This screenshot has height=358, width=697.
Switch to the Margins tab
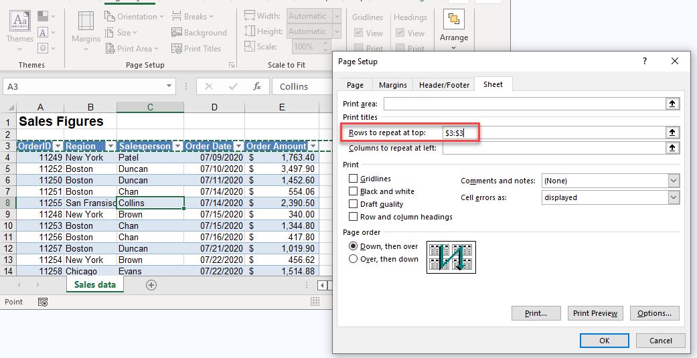point(393,85)
